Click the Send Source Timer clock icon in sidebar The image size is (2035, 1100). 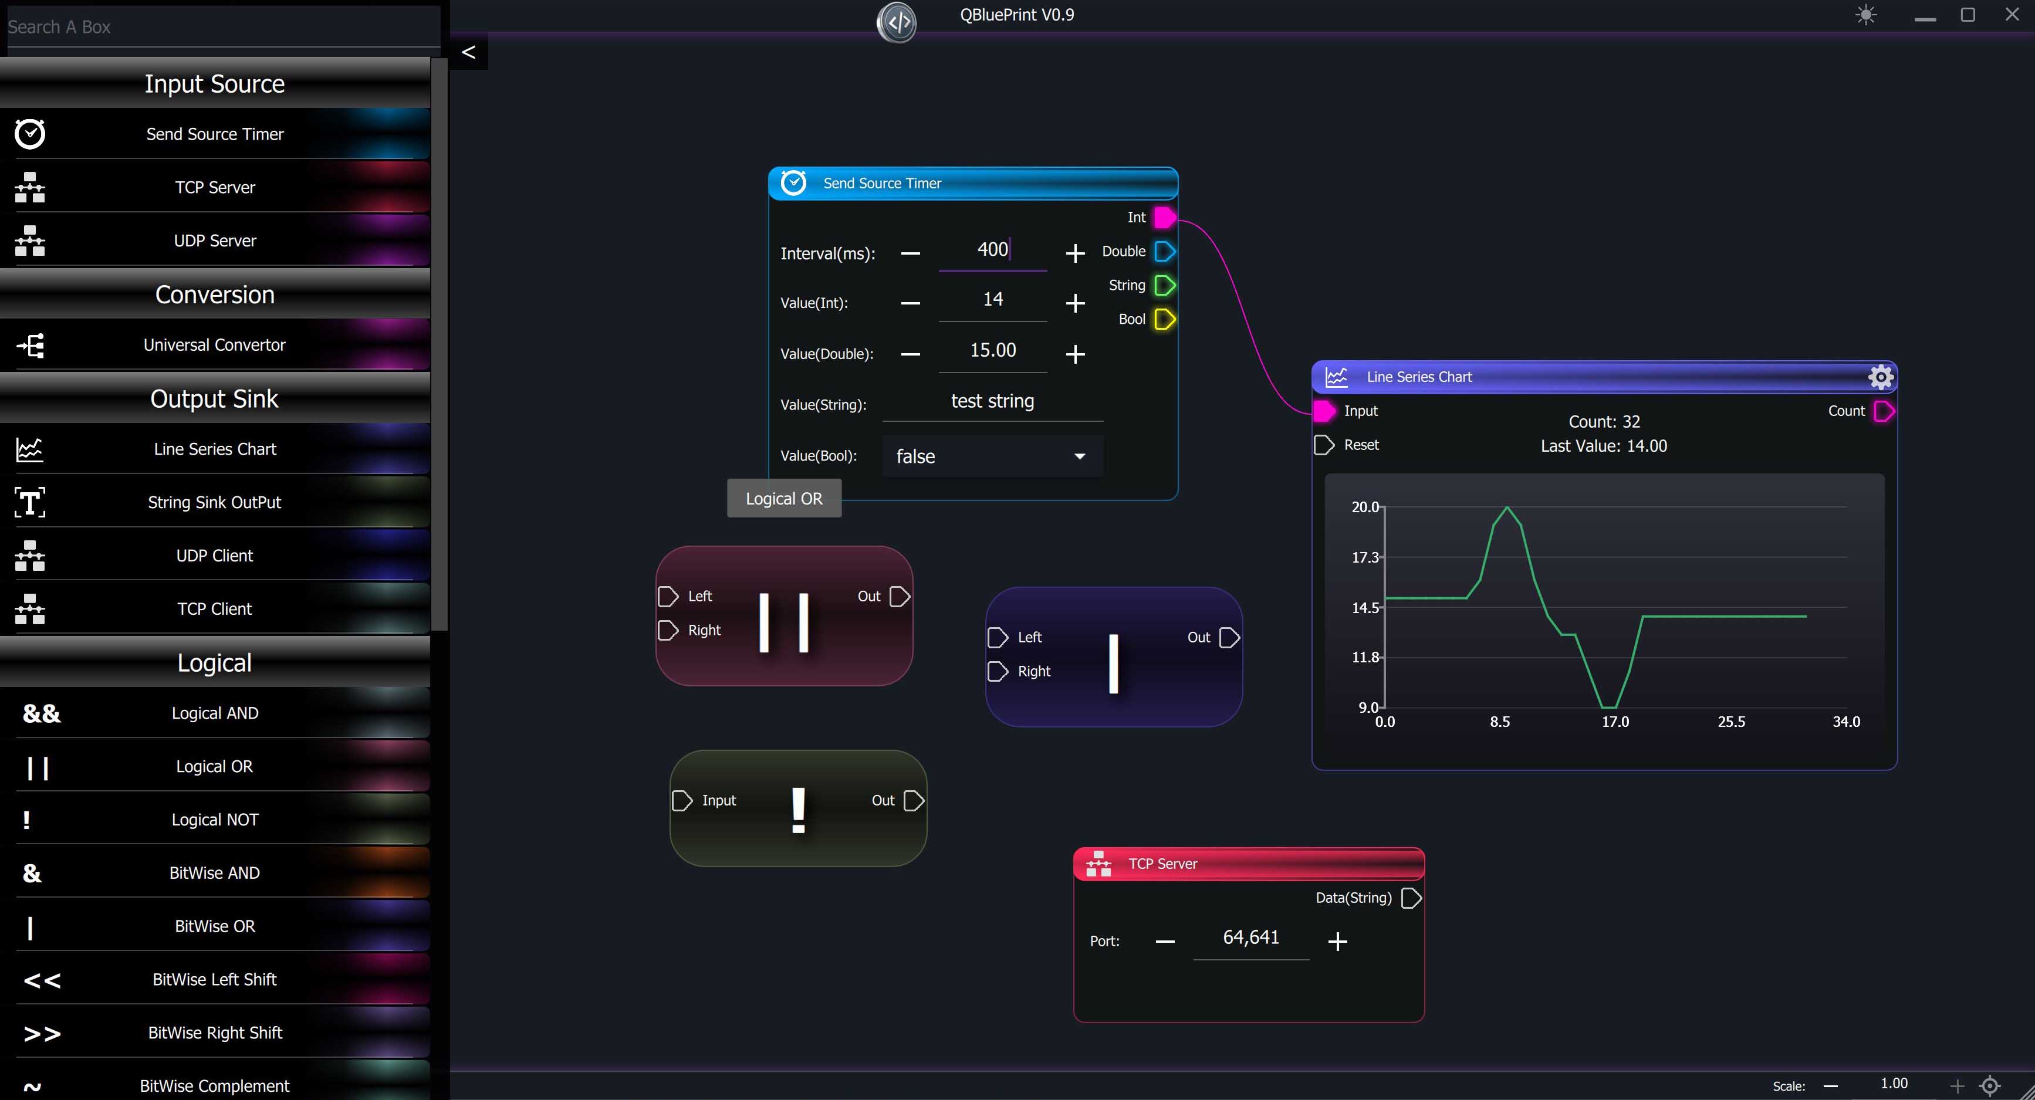(30, 133)
